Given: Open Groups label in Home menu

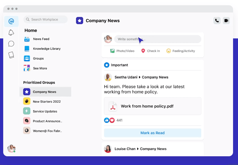Looking at the screenshot, I should [38, 58].
